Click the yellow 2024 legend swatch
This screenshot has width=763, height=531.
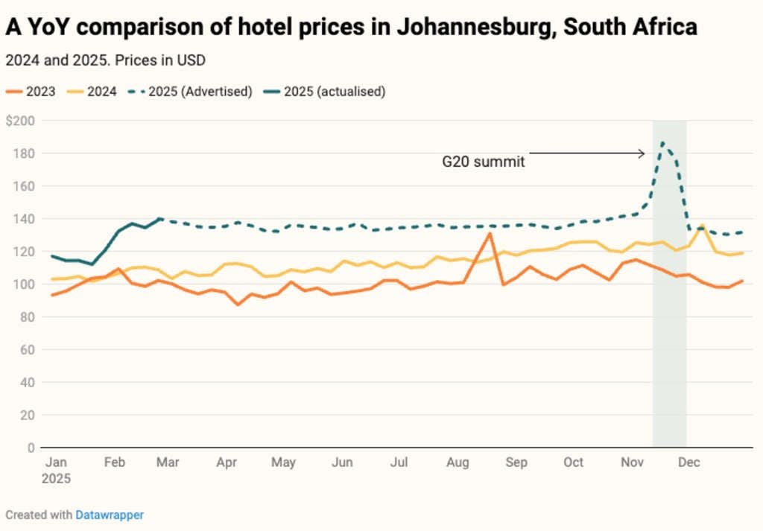(75, 92)
